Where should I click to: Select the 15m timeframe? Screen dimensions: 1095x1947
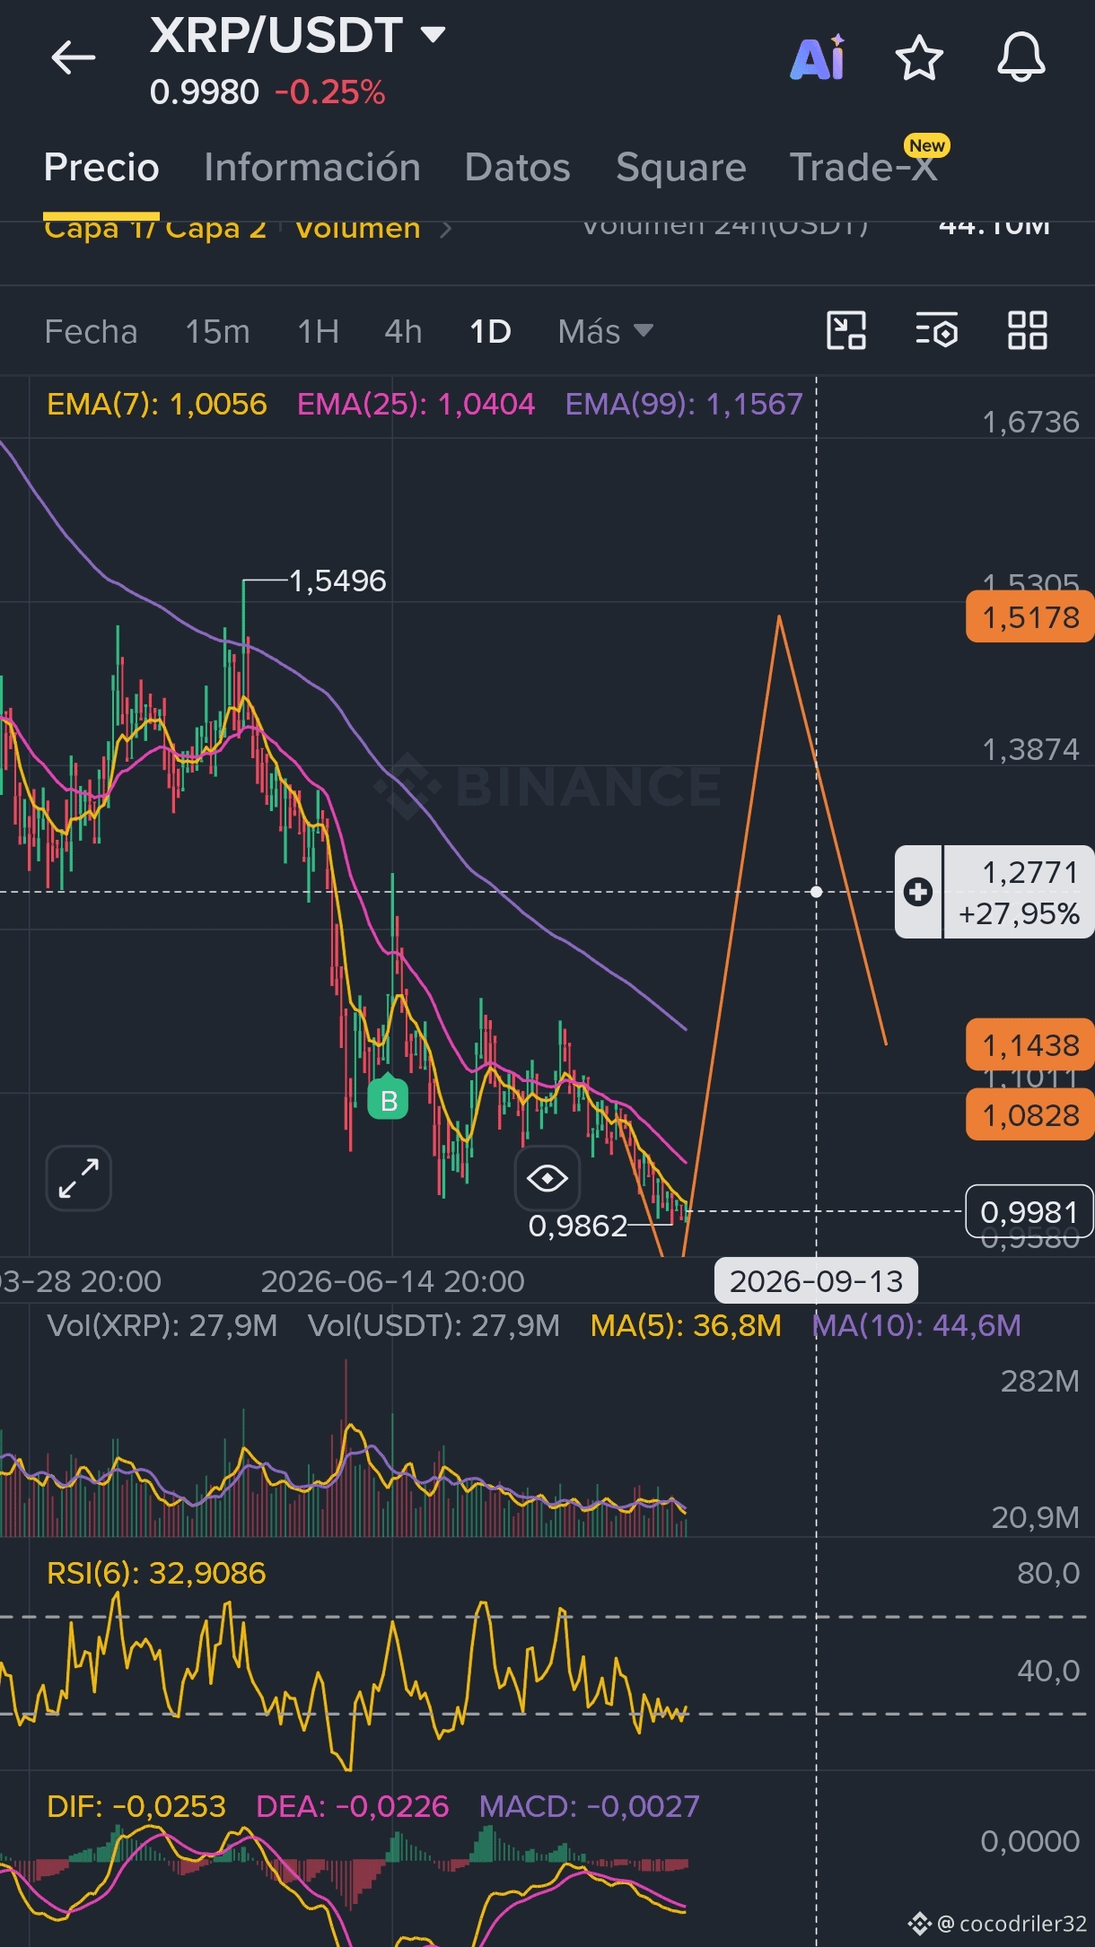click(217, 332)
